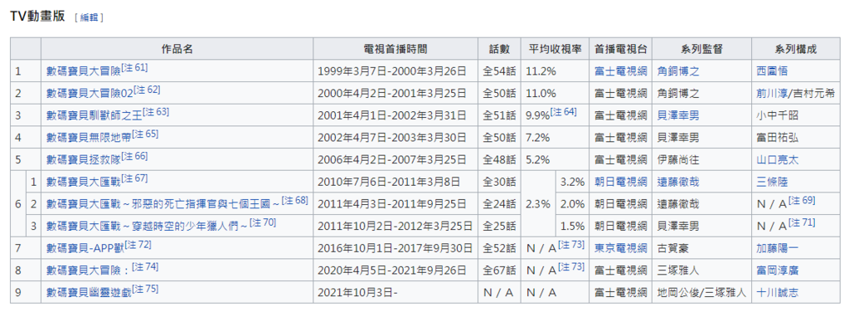Click footnote 注 69 next to N / A
Viewport: 849px width, 312px height.
[x=802, y=201]
